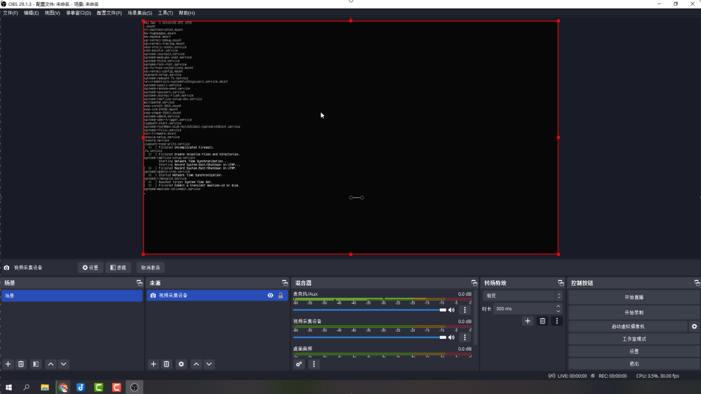Viewport: 701px width, 394px height.
Task: Open scene filters icon in Scenes panel
Action: click(36, 364)
